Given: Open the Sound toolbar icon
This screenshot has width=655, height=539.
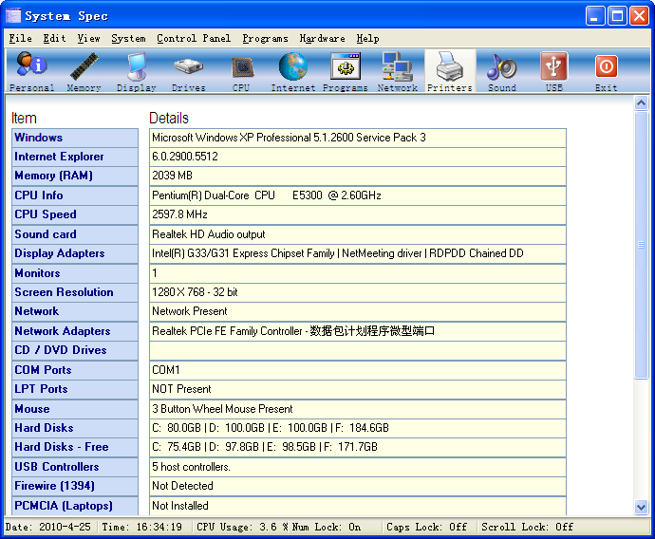Looking at the screenshot, I should point(501,71).
